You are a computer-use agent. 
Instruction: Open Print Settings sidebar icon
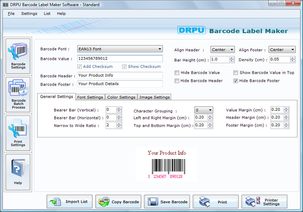pyautogui.click(x=18, y=133)
